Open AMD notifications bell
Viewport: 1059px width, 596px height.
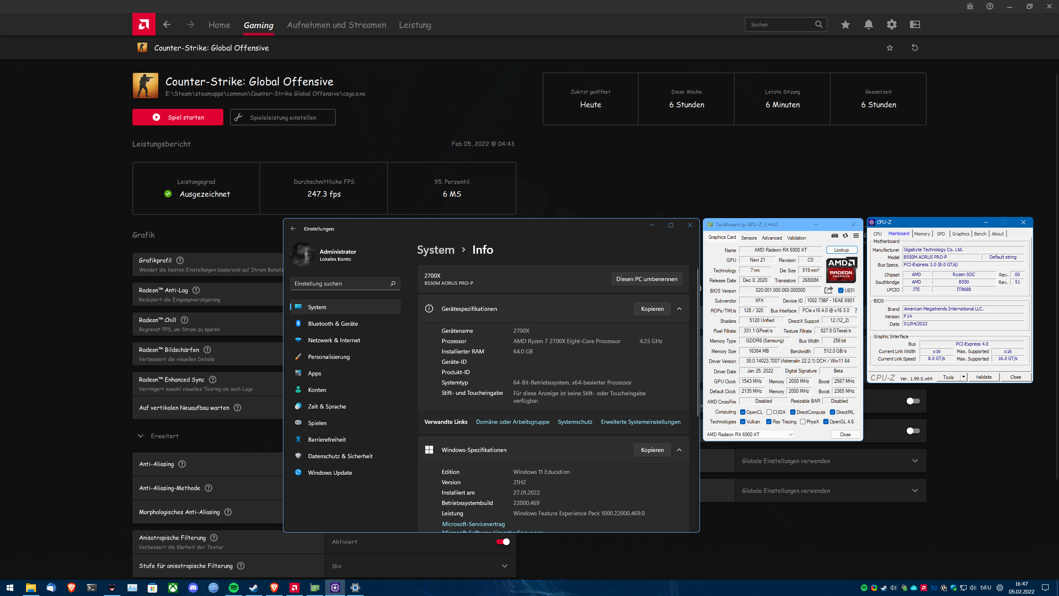(868, 25)
